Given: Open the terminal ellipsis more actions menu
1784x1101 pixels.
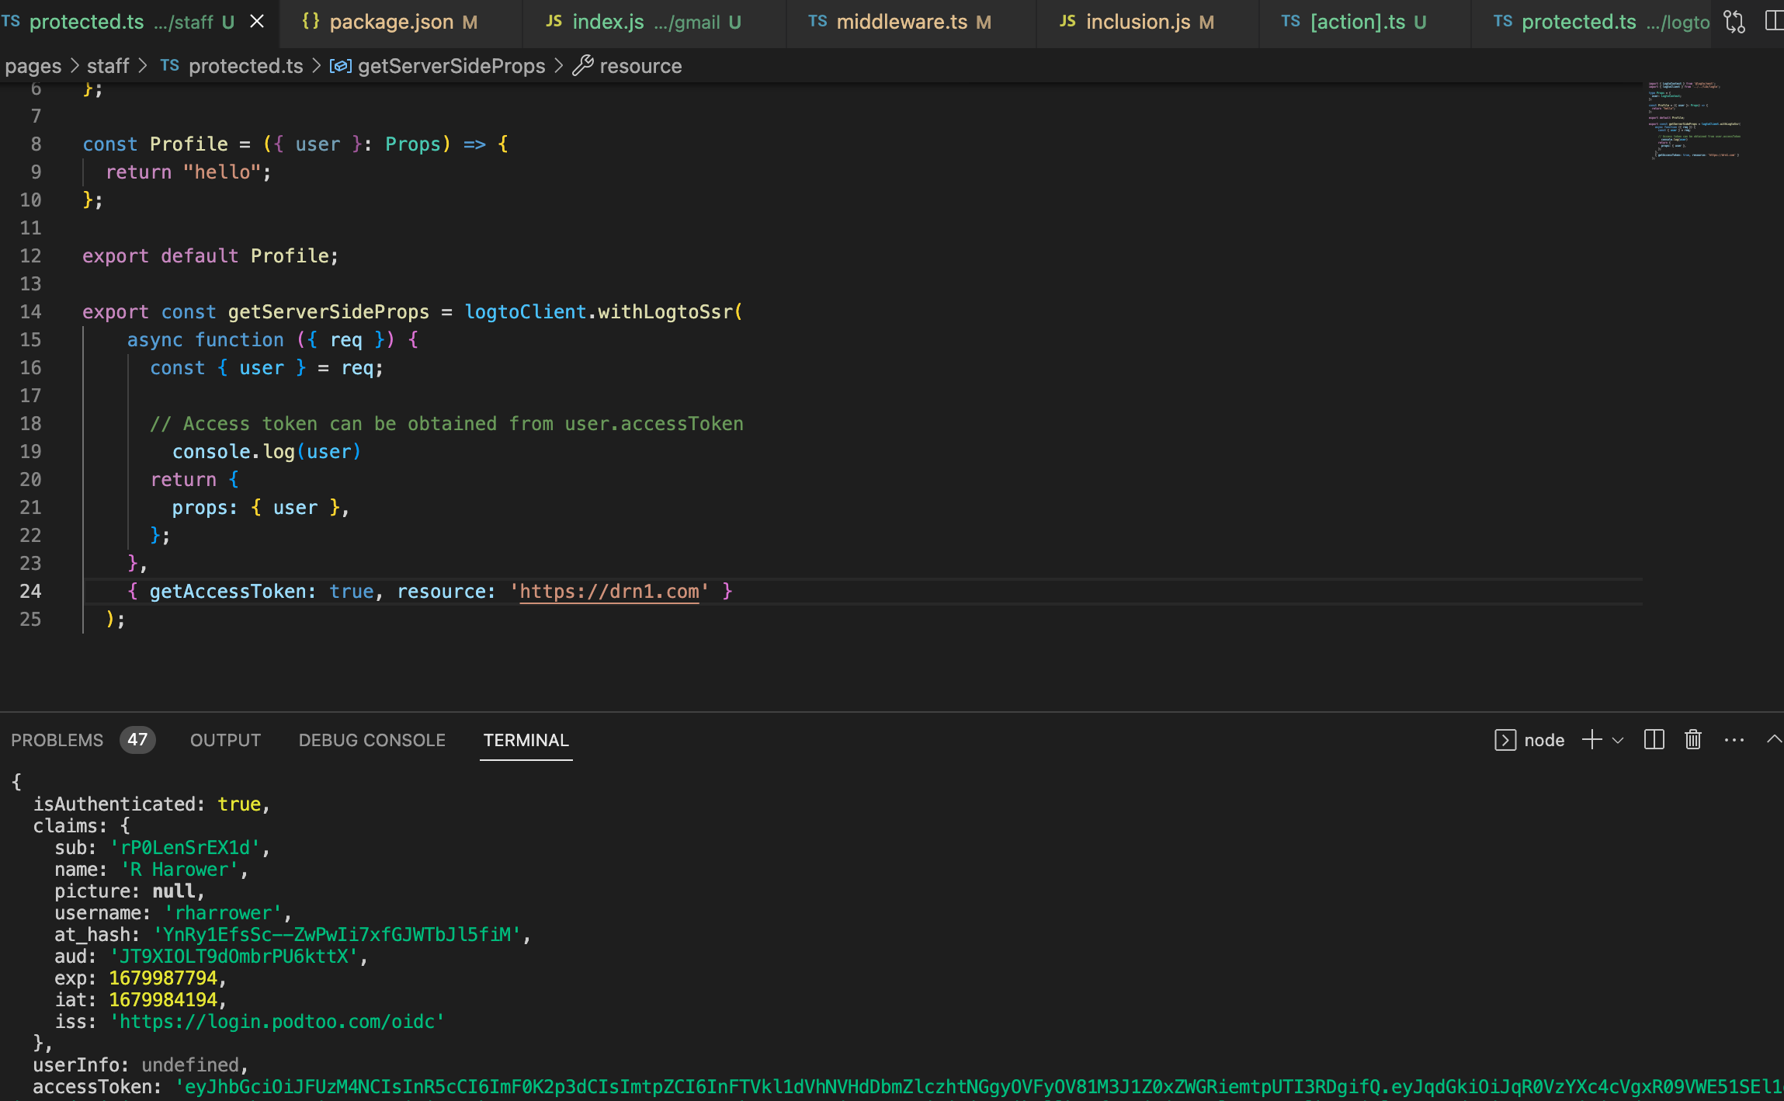Looking at the screenshot, I should point(1732,740).
